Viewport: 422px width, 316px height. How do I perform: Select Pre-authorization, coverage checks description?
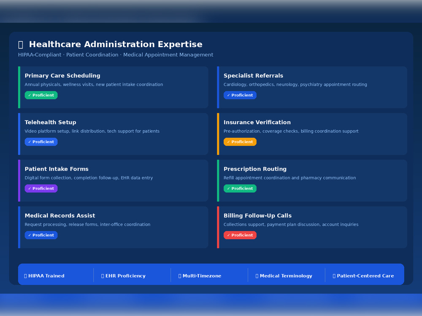pyautogui.click(x=291, y=131)
